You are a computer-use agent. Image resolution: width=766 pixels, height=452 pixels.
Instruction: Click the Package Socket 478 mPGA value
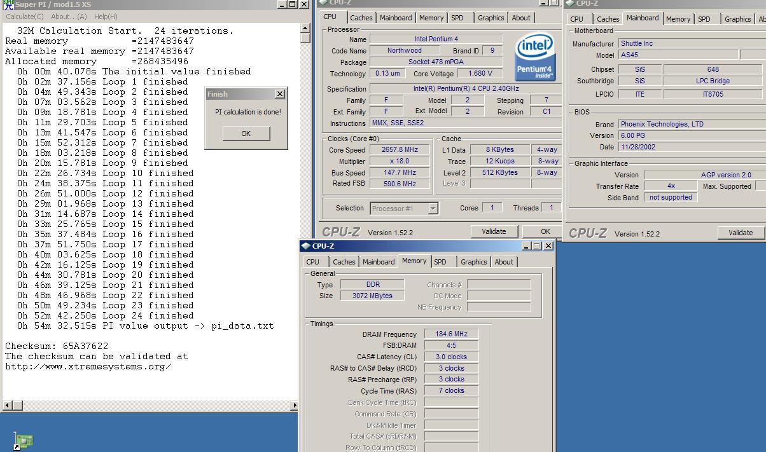point(436,62)
